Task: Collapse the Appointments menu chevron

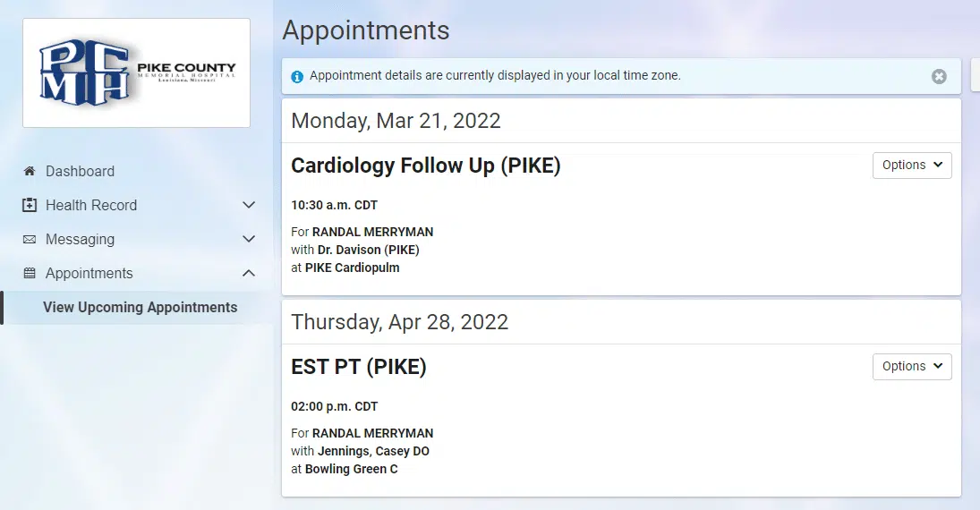Action: 249,274
